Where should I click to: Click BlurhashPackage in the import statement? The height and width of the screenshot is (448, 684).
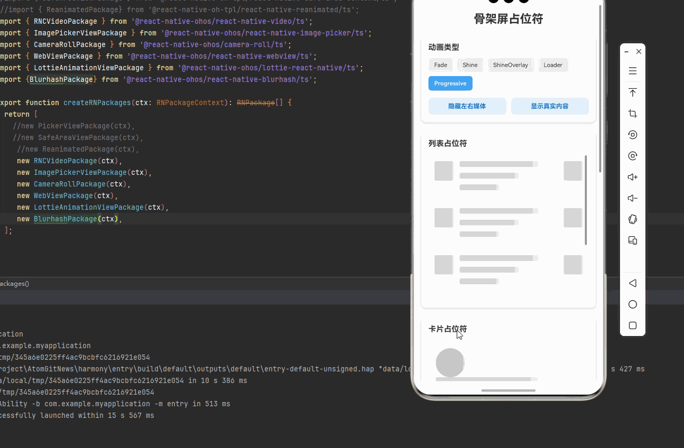tap(61, 79)
